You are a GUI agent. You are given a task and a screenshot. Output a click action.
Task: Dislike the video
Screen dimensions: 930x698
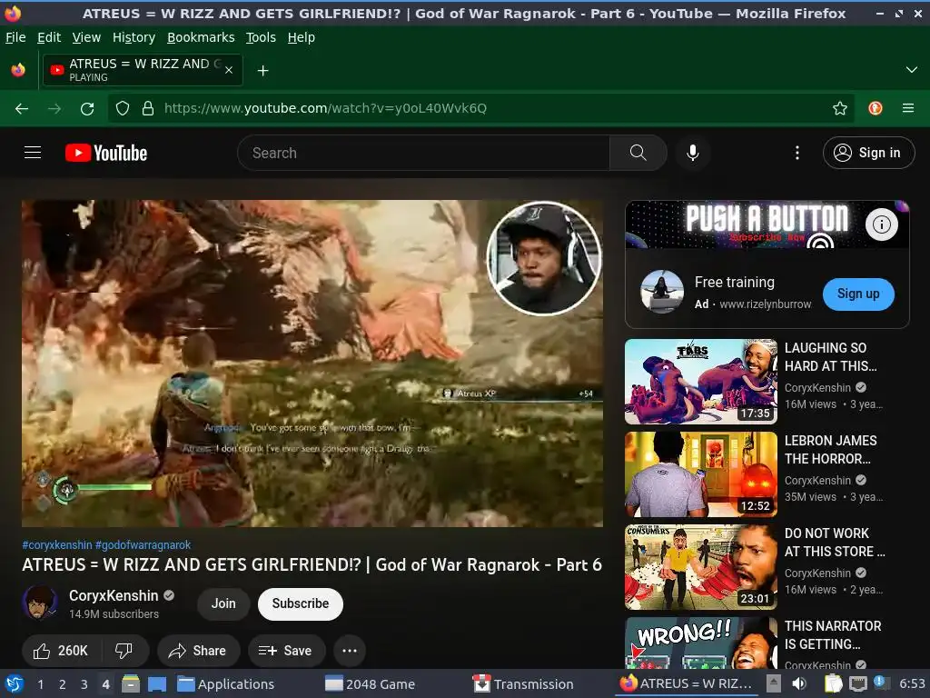(x=124, y=651)
